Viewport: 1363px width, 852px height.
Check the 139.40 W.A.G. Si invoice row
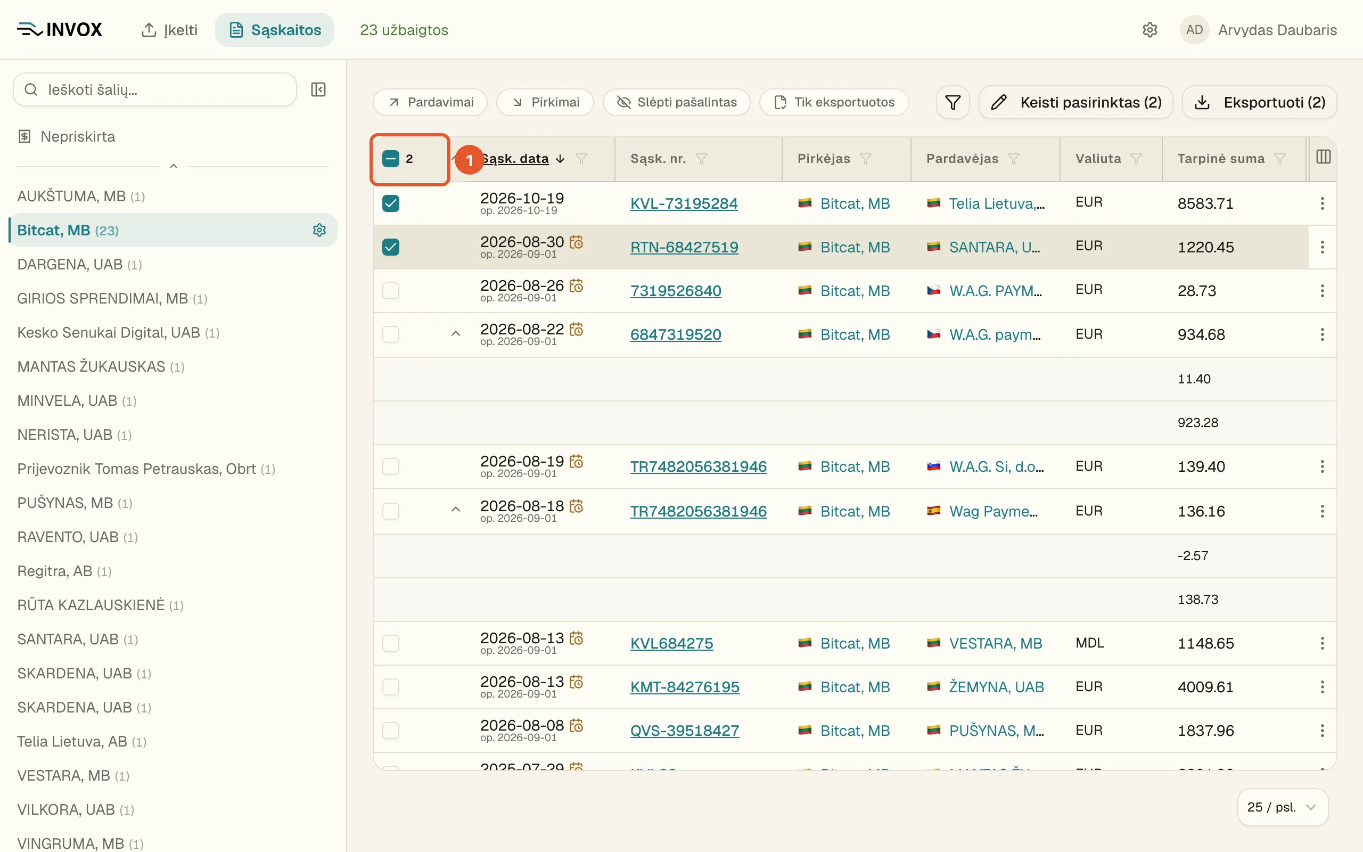(390, 466)
